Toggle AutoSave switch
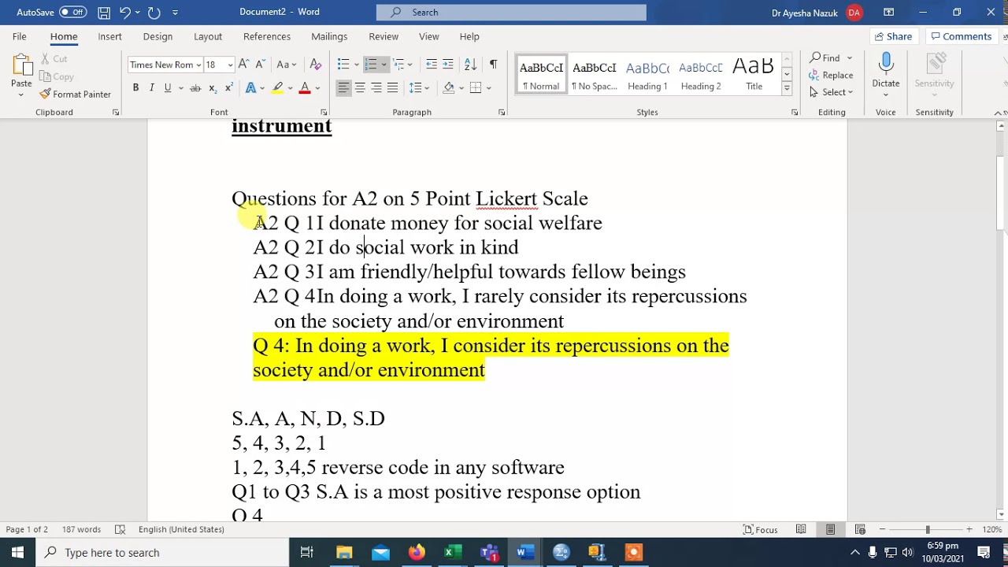Screen dimensions: 1008x567 pyautogui.click(x=73, y=12)
